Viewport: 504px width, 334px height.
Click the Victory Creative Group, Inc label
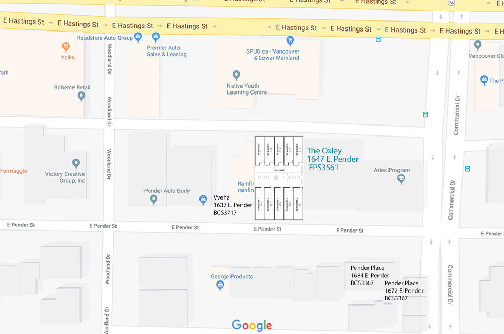[x=65, y=177]
